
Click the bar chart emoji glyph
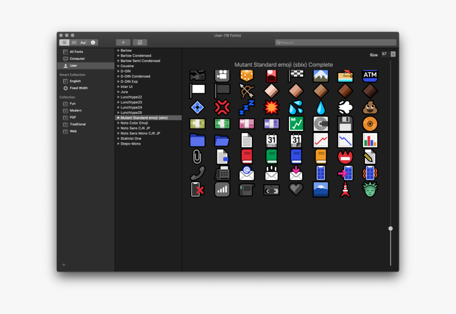click(x=370, y=140)
